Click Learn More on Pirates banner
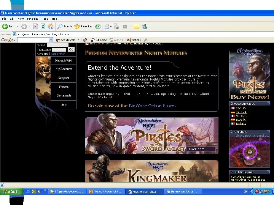274x205 pixels. pyautogui.click(x=201, y=149)
